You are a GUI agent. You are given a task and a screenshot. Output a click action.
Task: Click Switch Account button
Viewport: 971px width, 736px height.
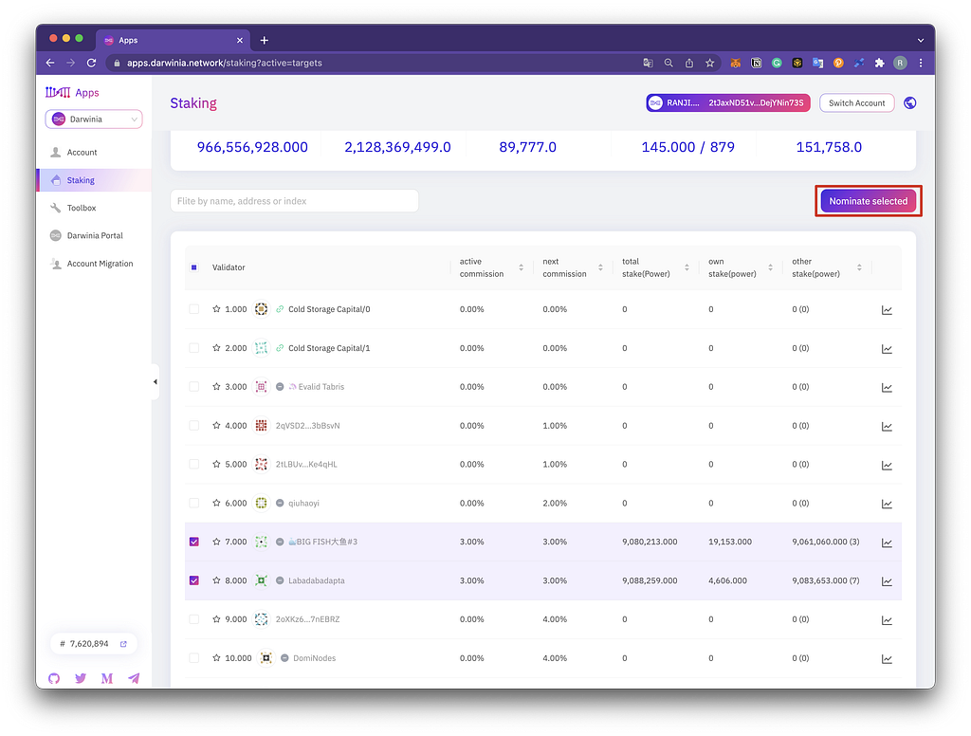point(856,102)
